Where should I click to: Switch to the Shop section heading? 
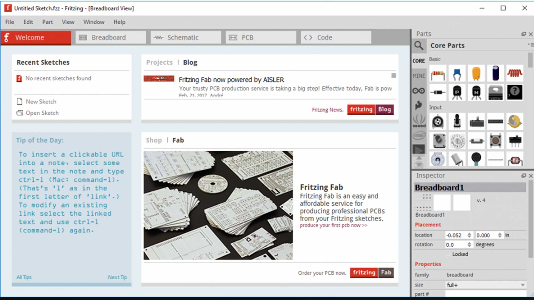point(154,140)
